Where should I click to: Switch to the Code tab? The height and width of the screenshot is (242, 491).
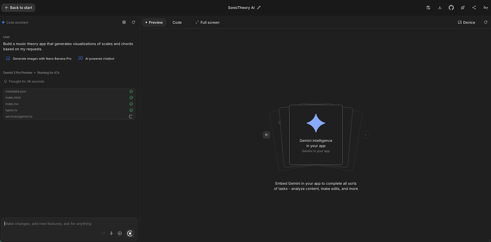(177, 22)
